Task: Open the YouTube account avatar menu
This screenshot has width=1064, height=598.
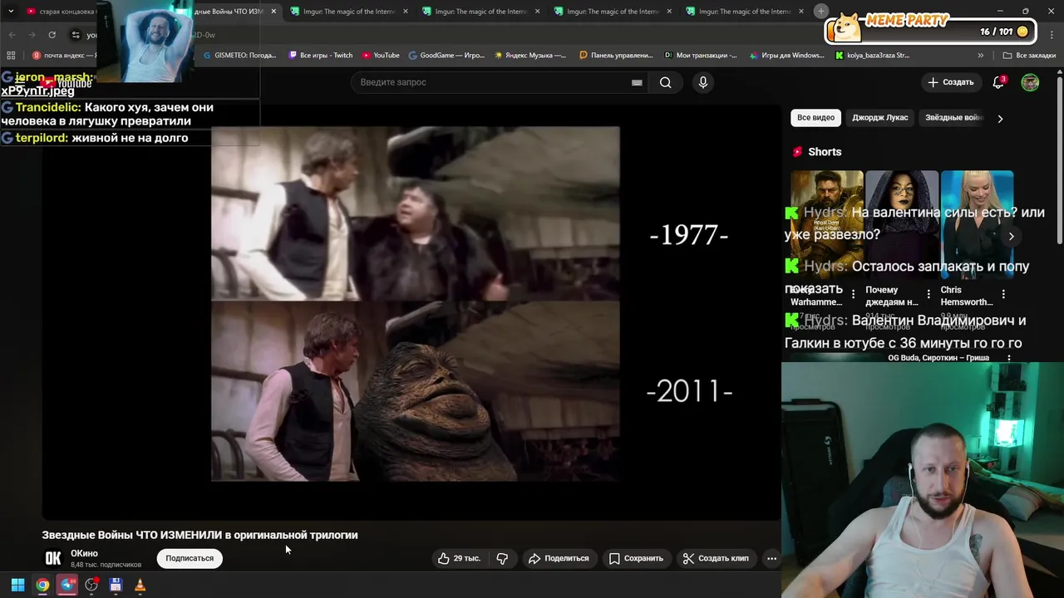Action: (1030, 82)
